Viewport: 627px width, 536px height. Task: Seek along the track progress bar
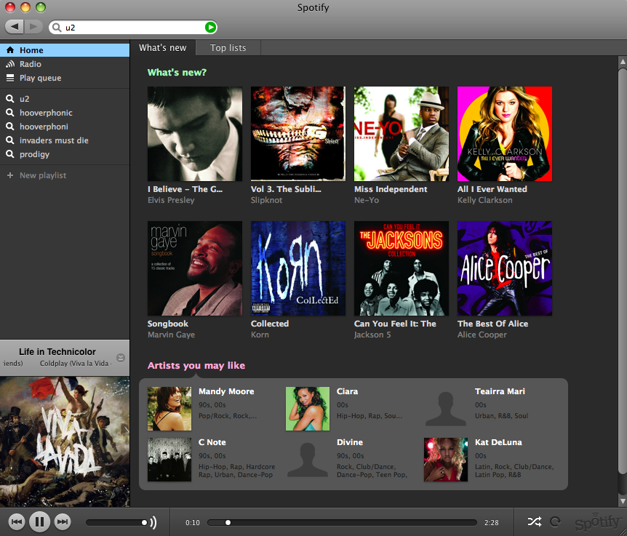tap(343, 522)
